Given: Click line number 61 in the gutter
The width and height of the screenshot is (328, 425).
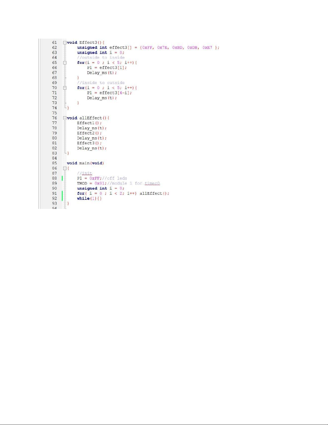Looking at the screenshot, I should point(54,43).
